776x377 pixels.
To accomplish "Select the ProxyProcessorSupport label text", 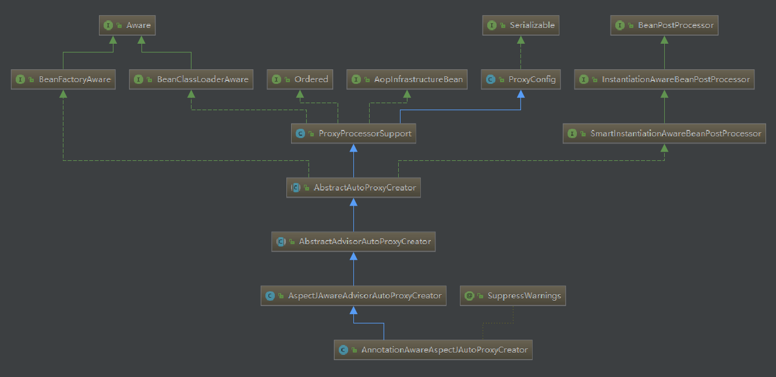I will point(365,133).
